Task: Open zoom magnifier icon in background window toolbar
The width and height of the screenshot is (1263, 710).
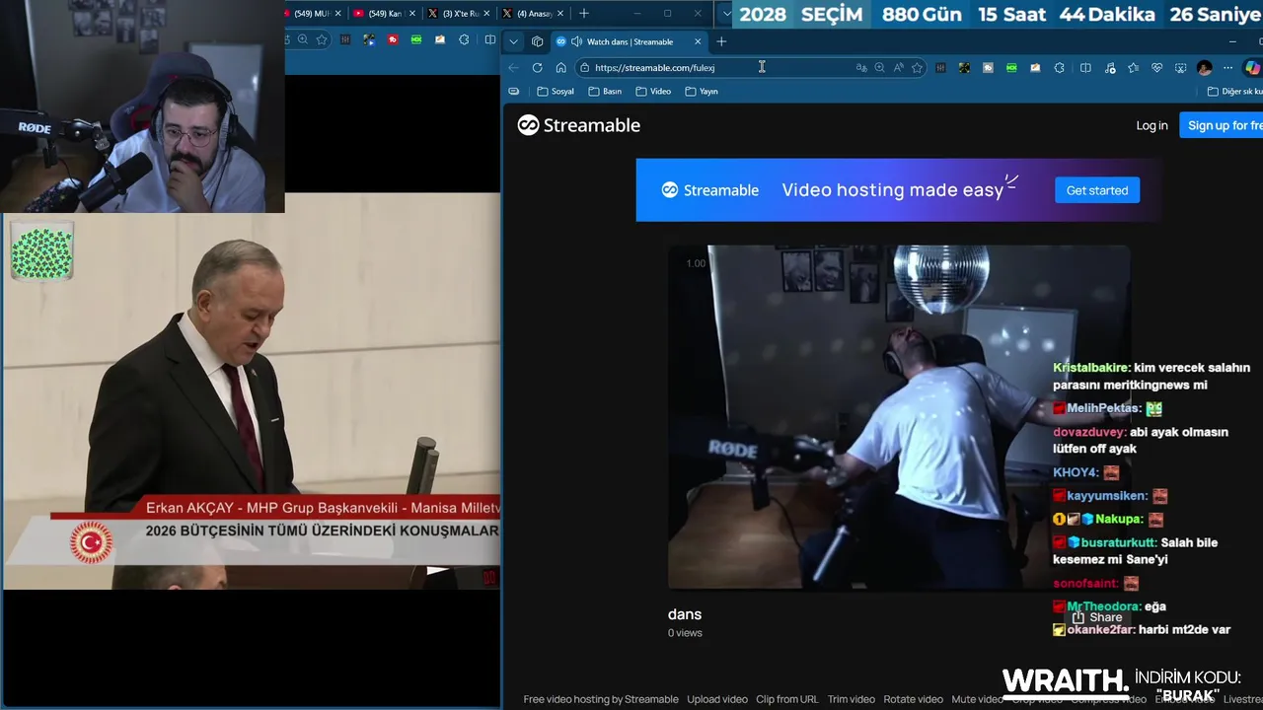Action: (x=303, y=40)
